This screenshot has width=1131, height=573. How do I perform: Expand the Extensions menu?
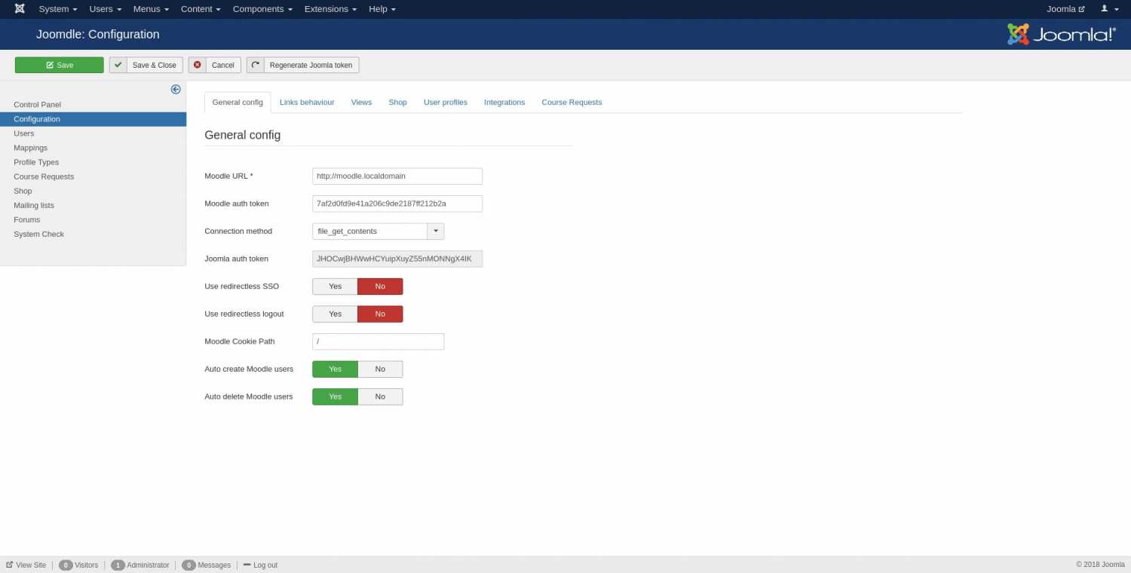[x=330, y=9]
